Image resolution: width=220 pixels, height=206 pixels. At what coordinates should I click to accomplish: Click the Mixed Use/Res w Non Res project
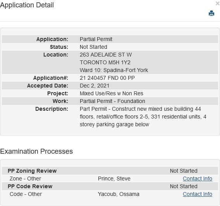(112, 93)
